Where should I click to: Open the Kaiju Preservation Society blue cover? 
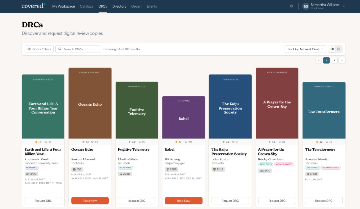point(230,107)
